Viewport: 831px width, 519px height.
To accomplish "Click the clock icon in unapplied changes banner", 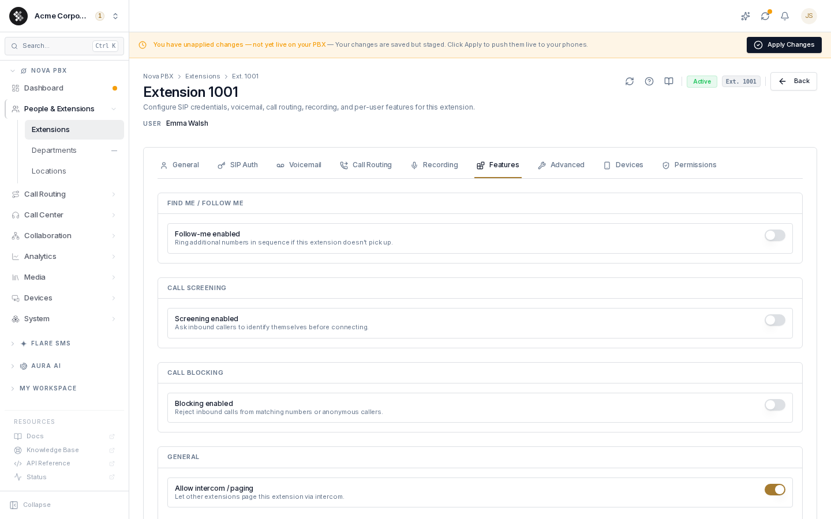I will point(143,45).
